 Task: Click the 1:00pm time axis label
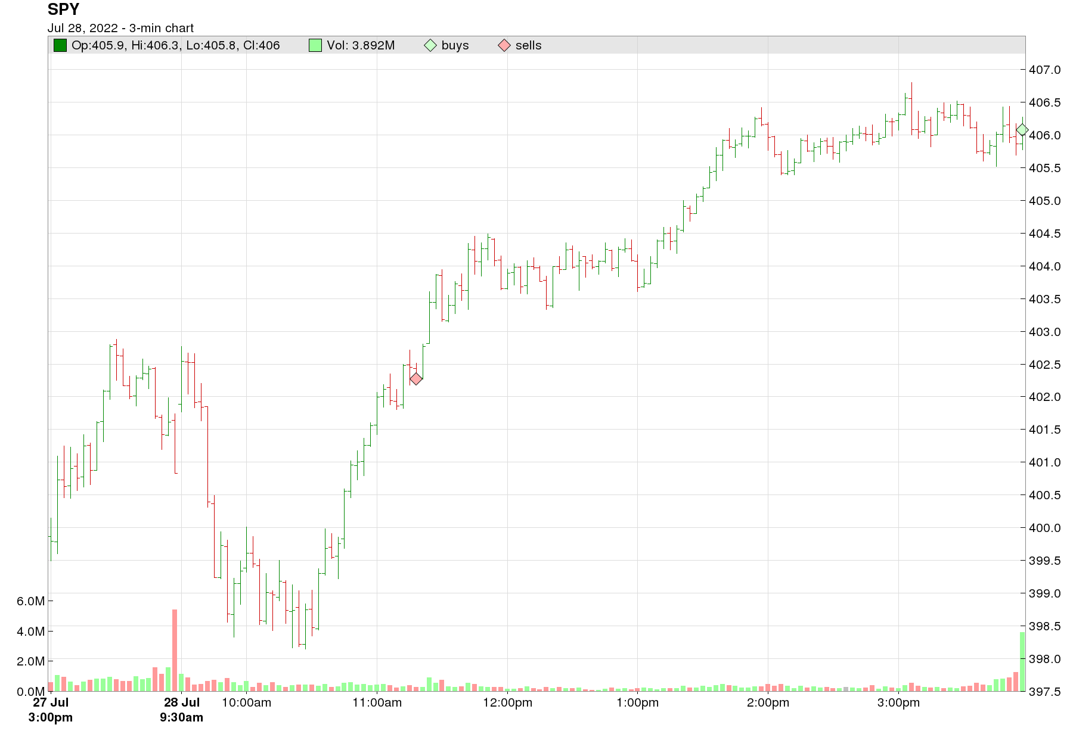tap(638, 702)
